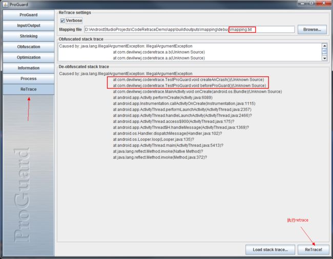Open the Information tab

click(x=29, y=68)
